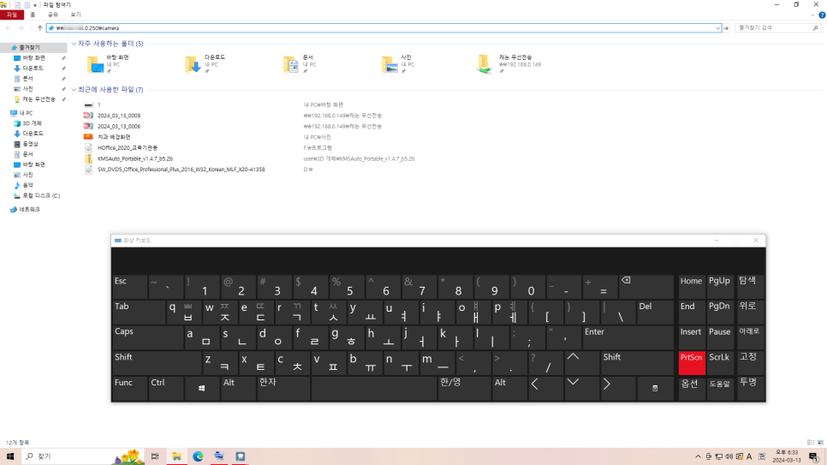Open the Explorer help icon
827x465 pixels.
[x=822, y=15]
